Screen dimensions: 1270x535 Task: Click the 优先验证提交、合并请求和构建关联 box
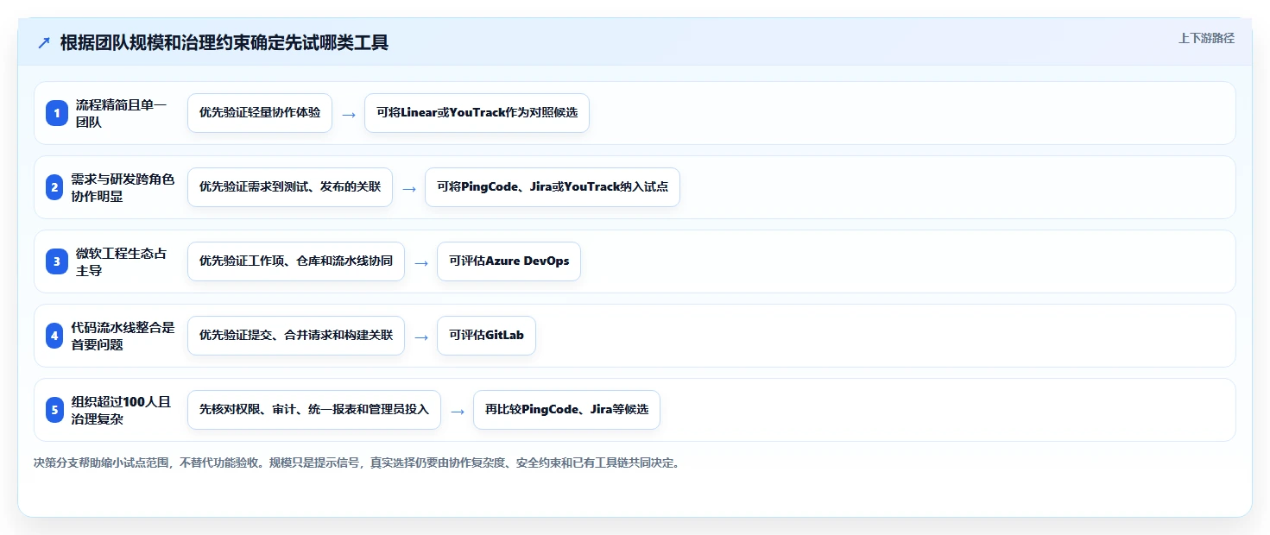point(296,336)
